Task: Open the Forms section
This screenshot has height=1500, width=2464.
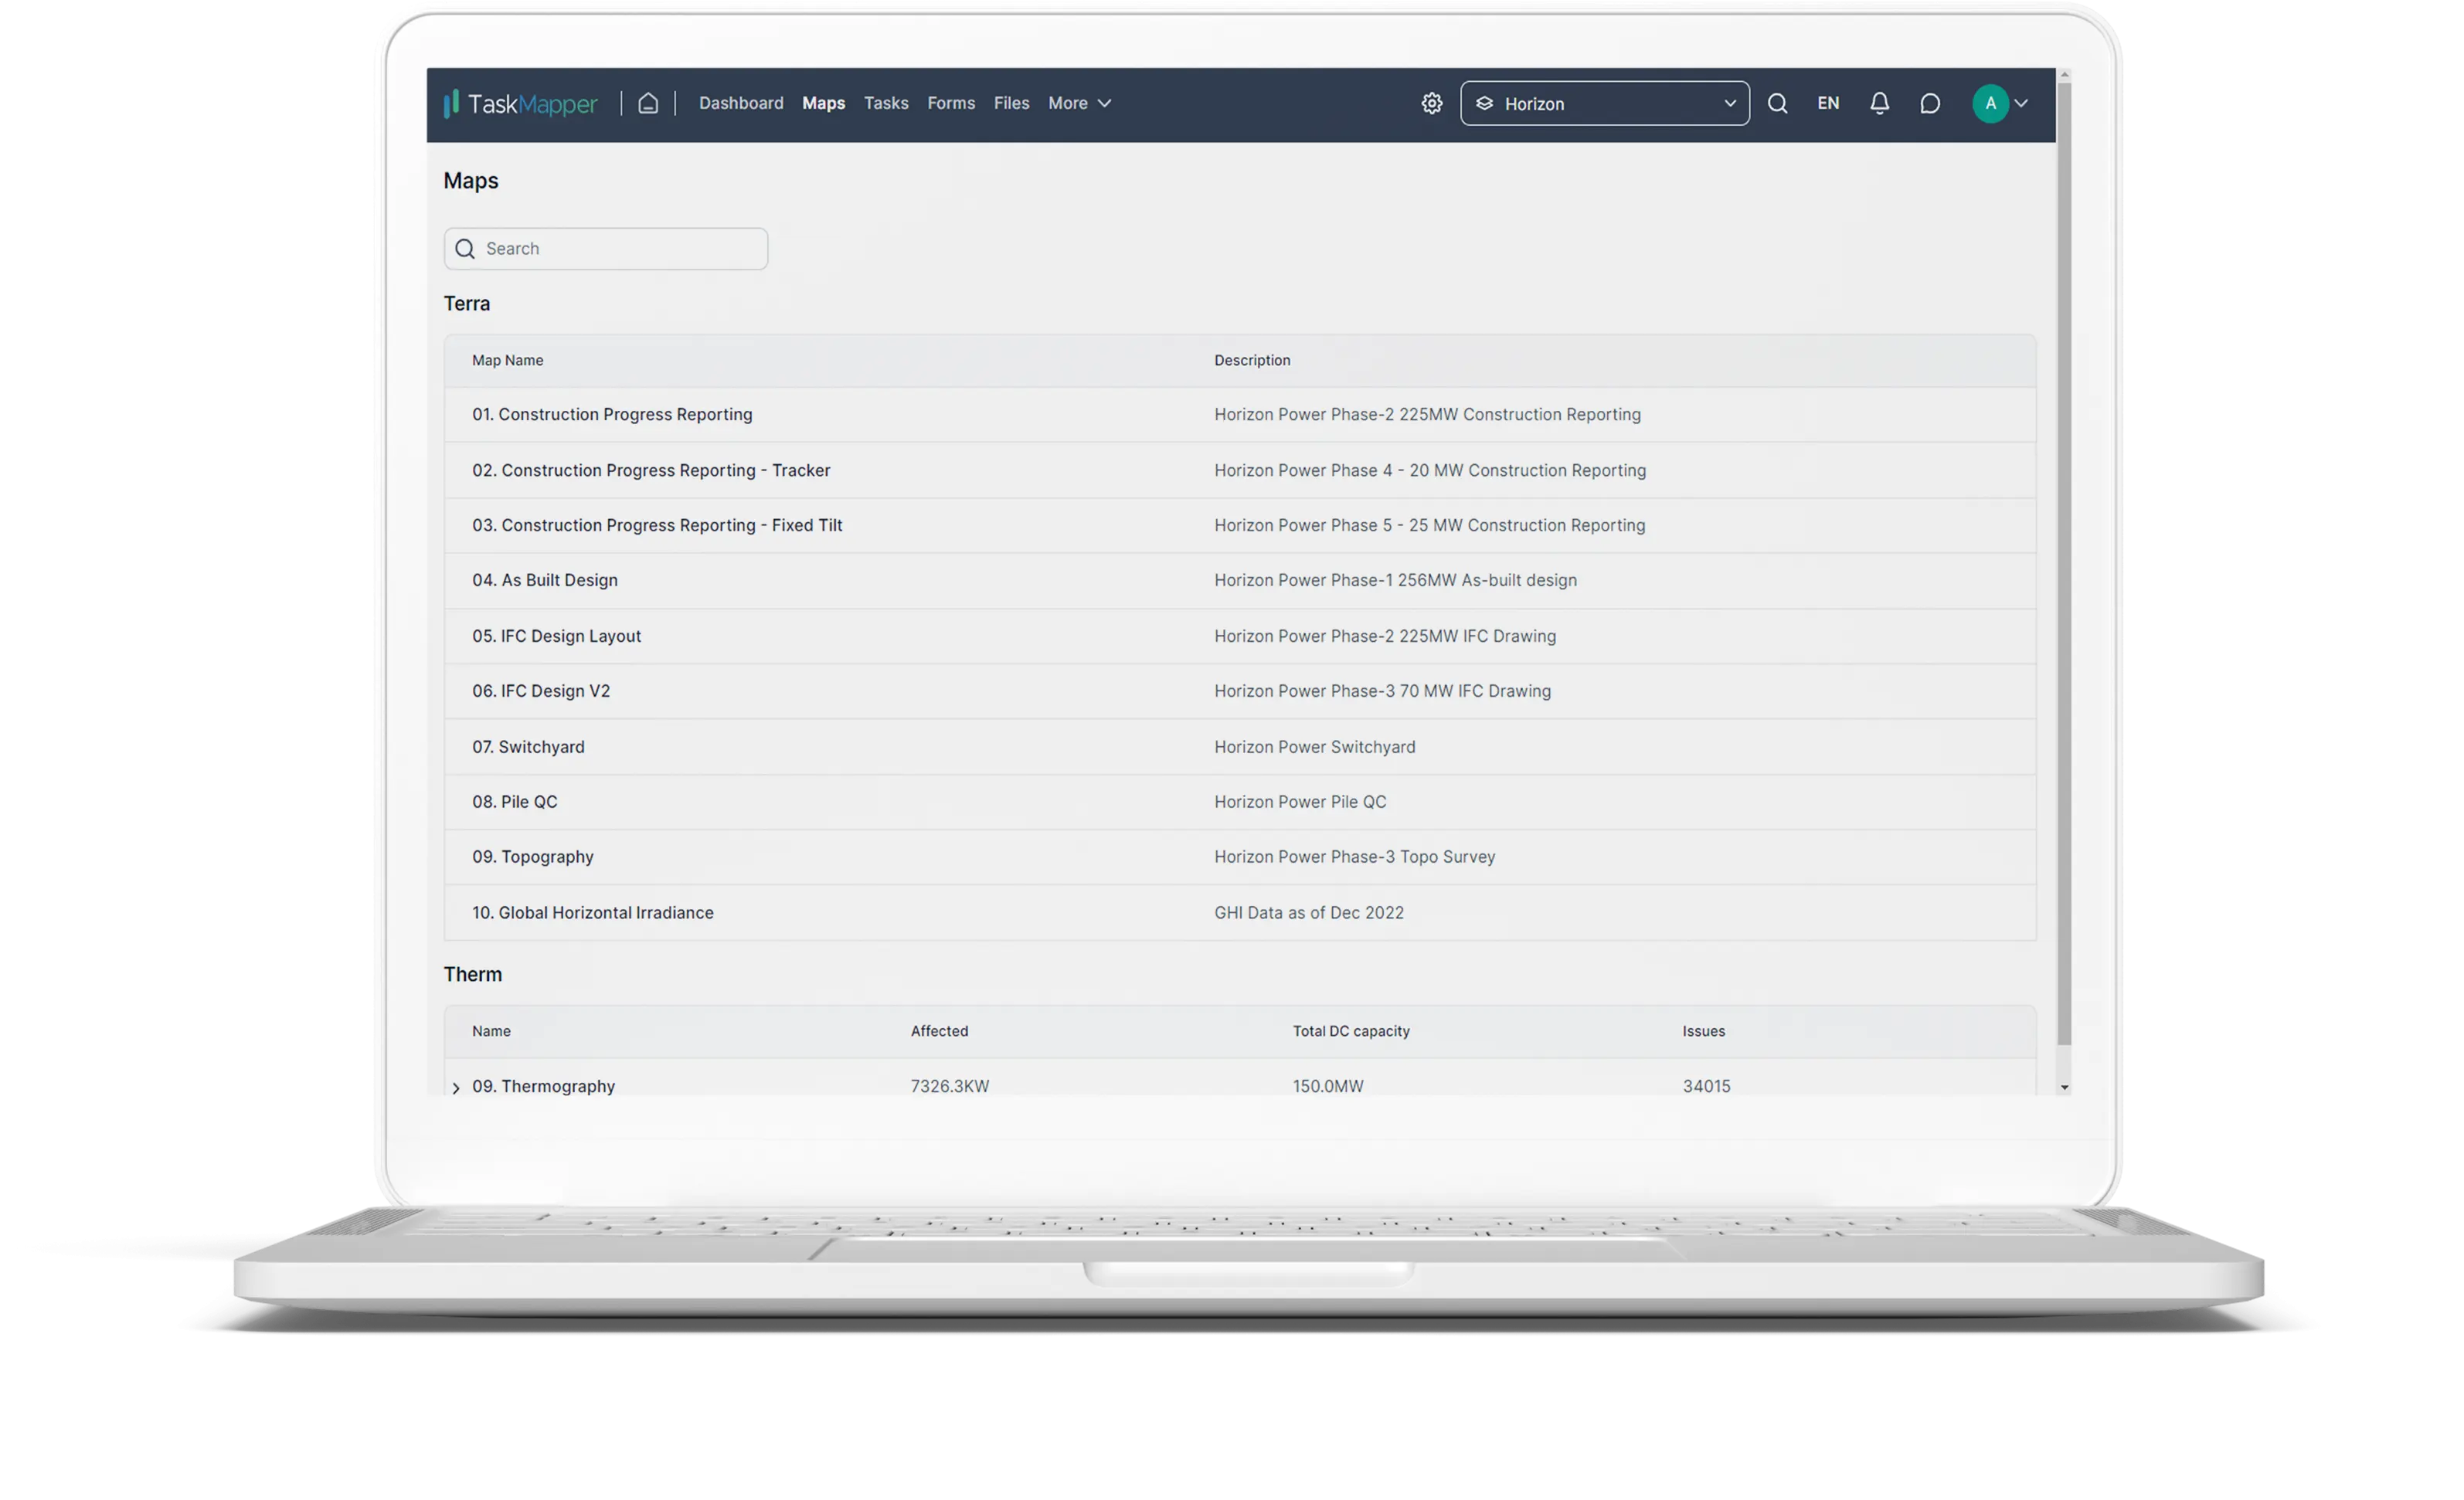Action: pos(951,103)
